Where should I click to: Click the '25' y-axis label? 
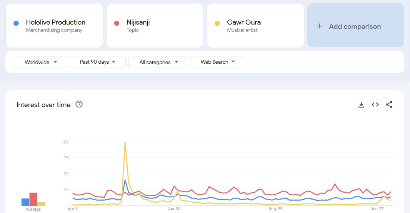click(66, 190)
